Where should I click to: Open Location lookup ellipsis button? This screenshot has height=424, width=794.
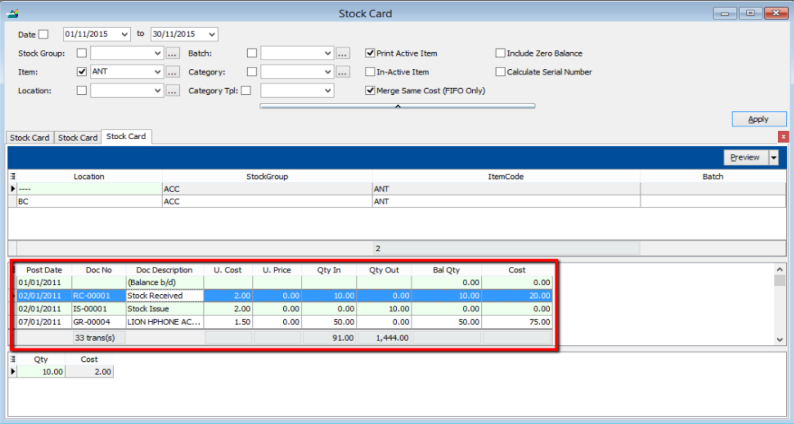172,91
